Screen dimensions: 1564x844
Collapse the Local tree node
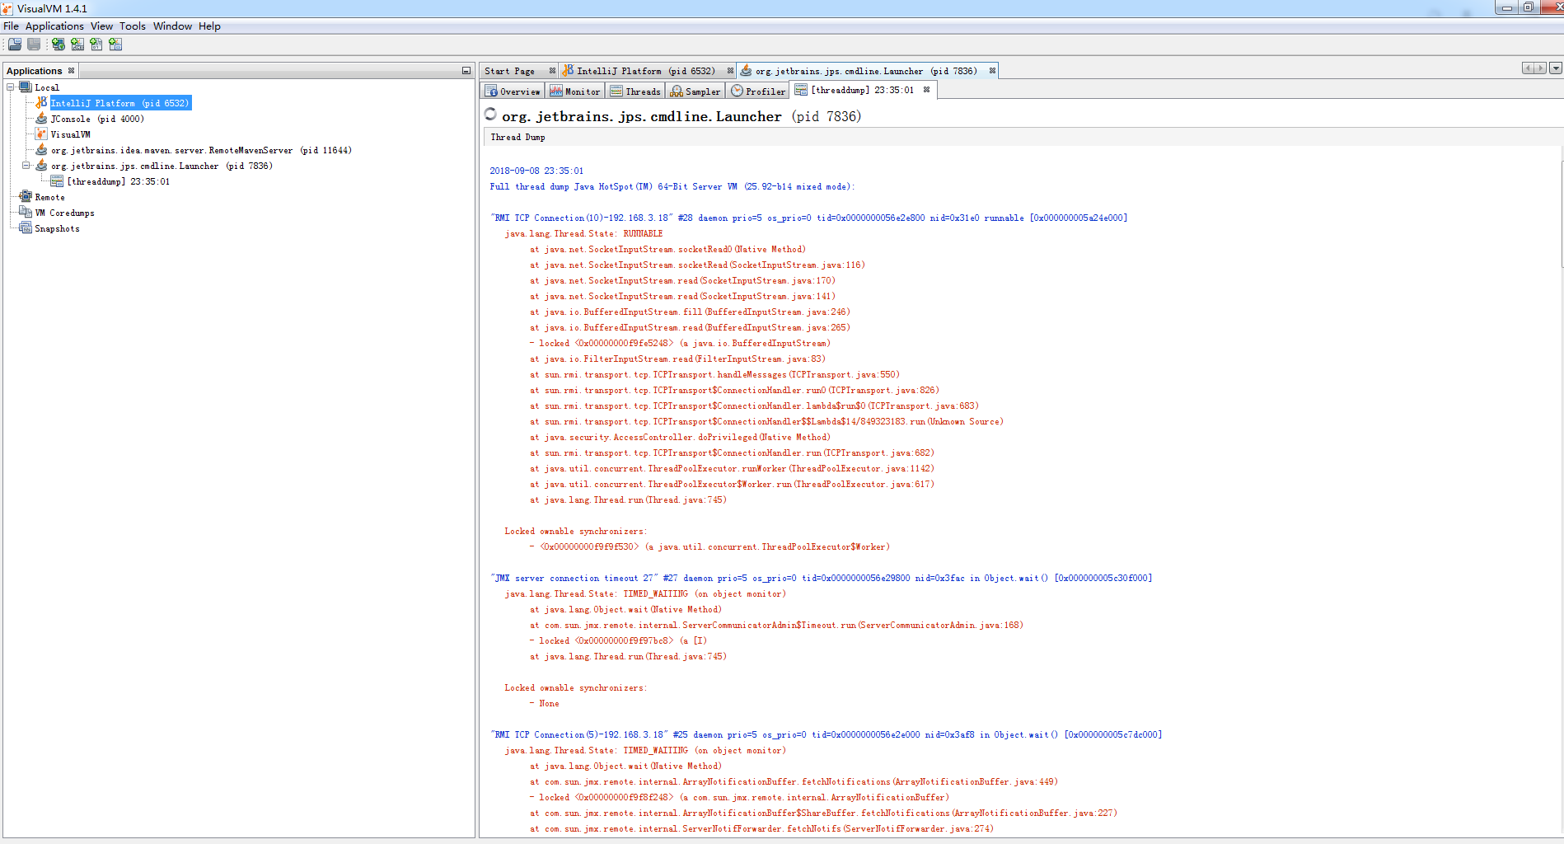click(11, 87)
